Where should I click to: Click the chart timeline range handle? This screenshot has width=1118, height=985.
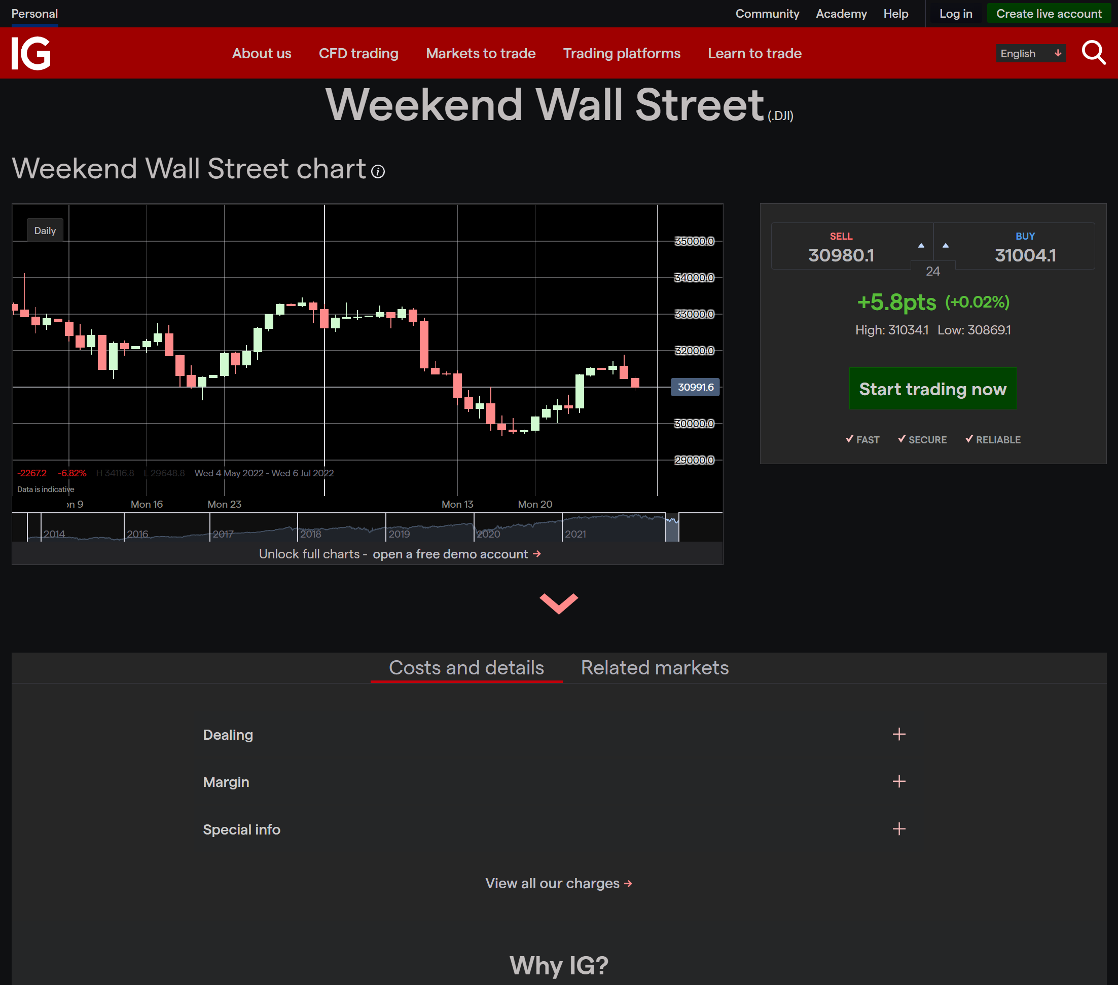672,527
